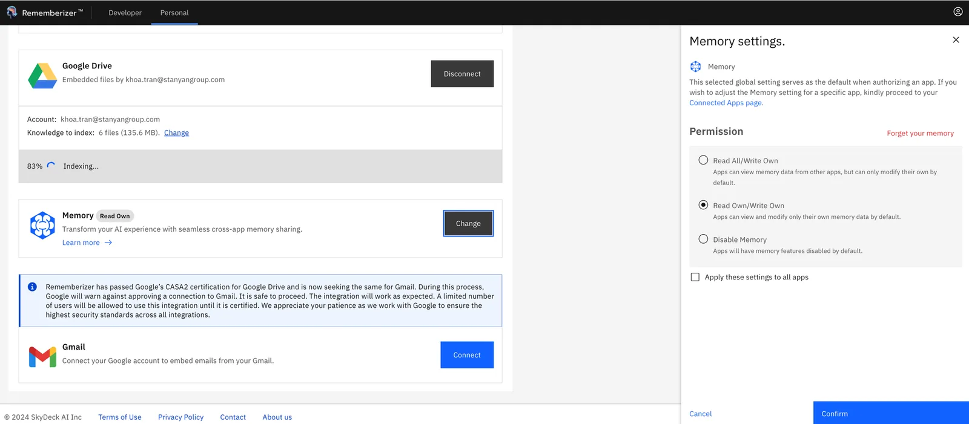The image size is (969, 424).
Task: Click the info icon in the CASA2 notice
Action: pyautogui.click(x=32, y=287)
